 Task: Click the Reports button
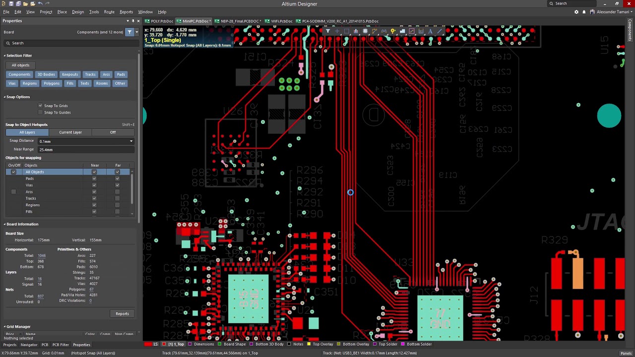(122, 314)
